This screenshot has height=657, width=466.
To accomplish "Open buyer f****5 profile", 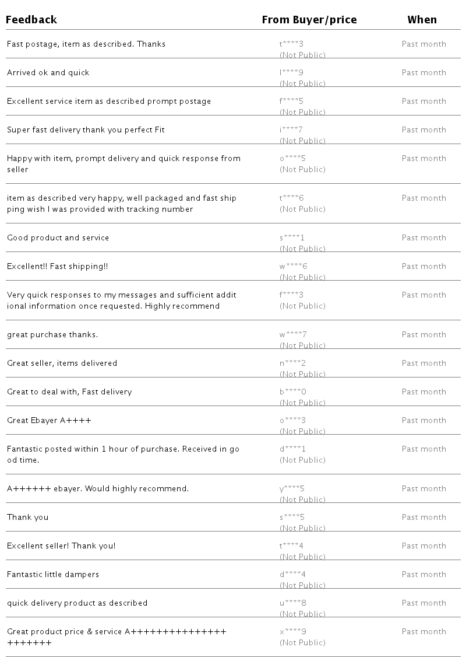I will point(291,102).
